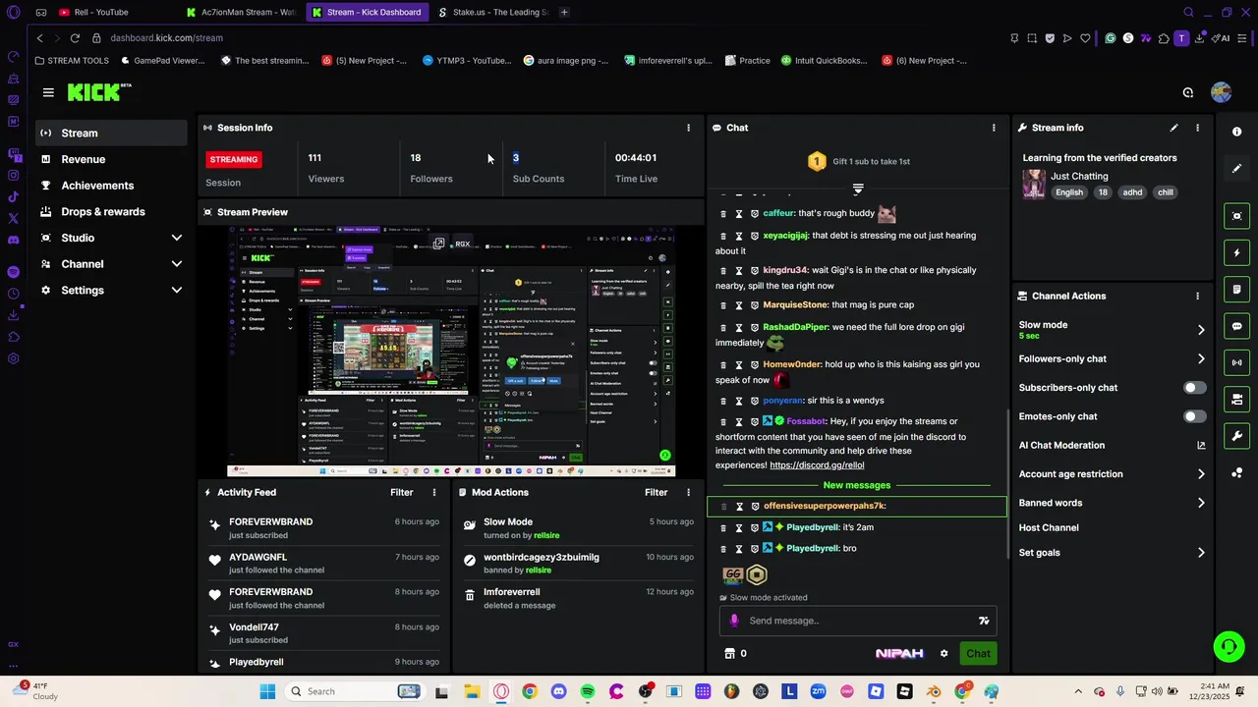The width and height of the screenshot is (1258, 707).
Task: Click Windows taskbar Search box
Action: point(354,691)
